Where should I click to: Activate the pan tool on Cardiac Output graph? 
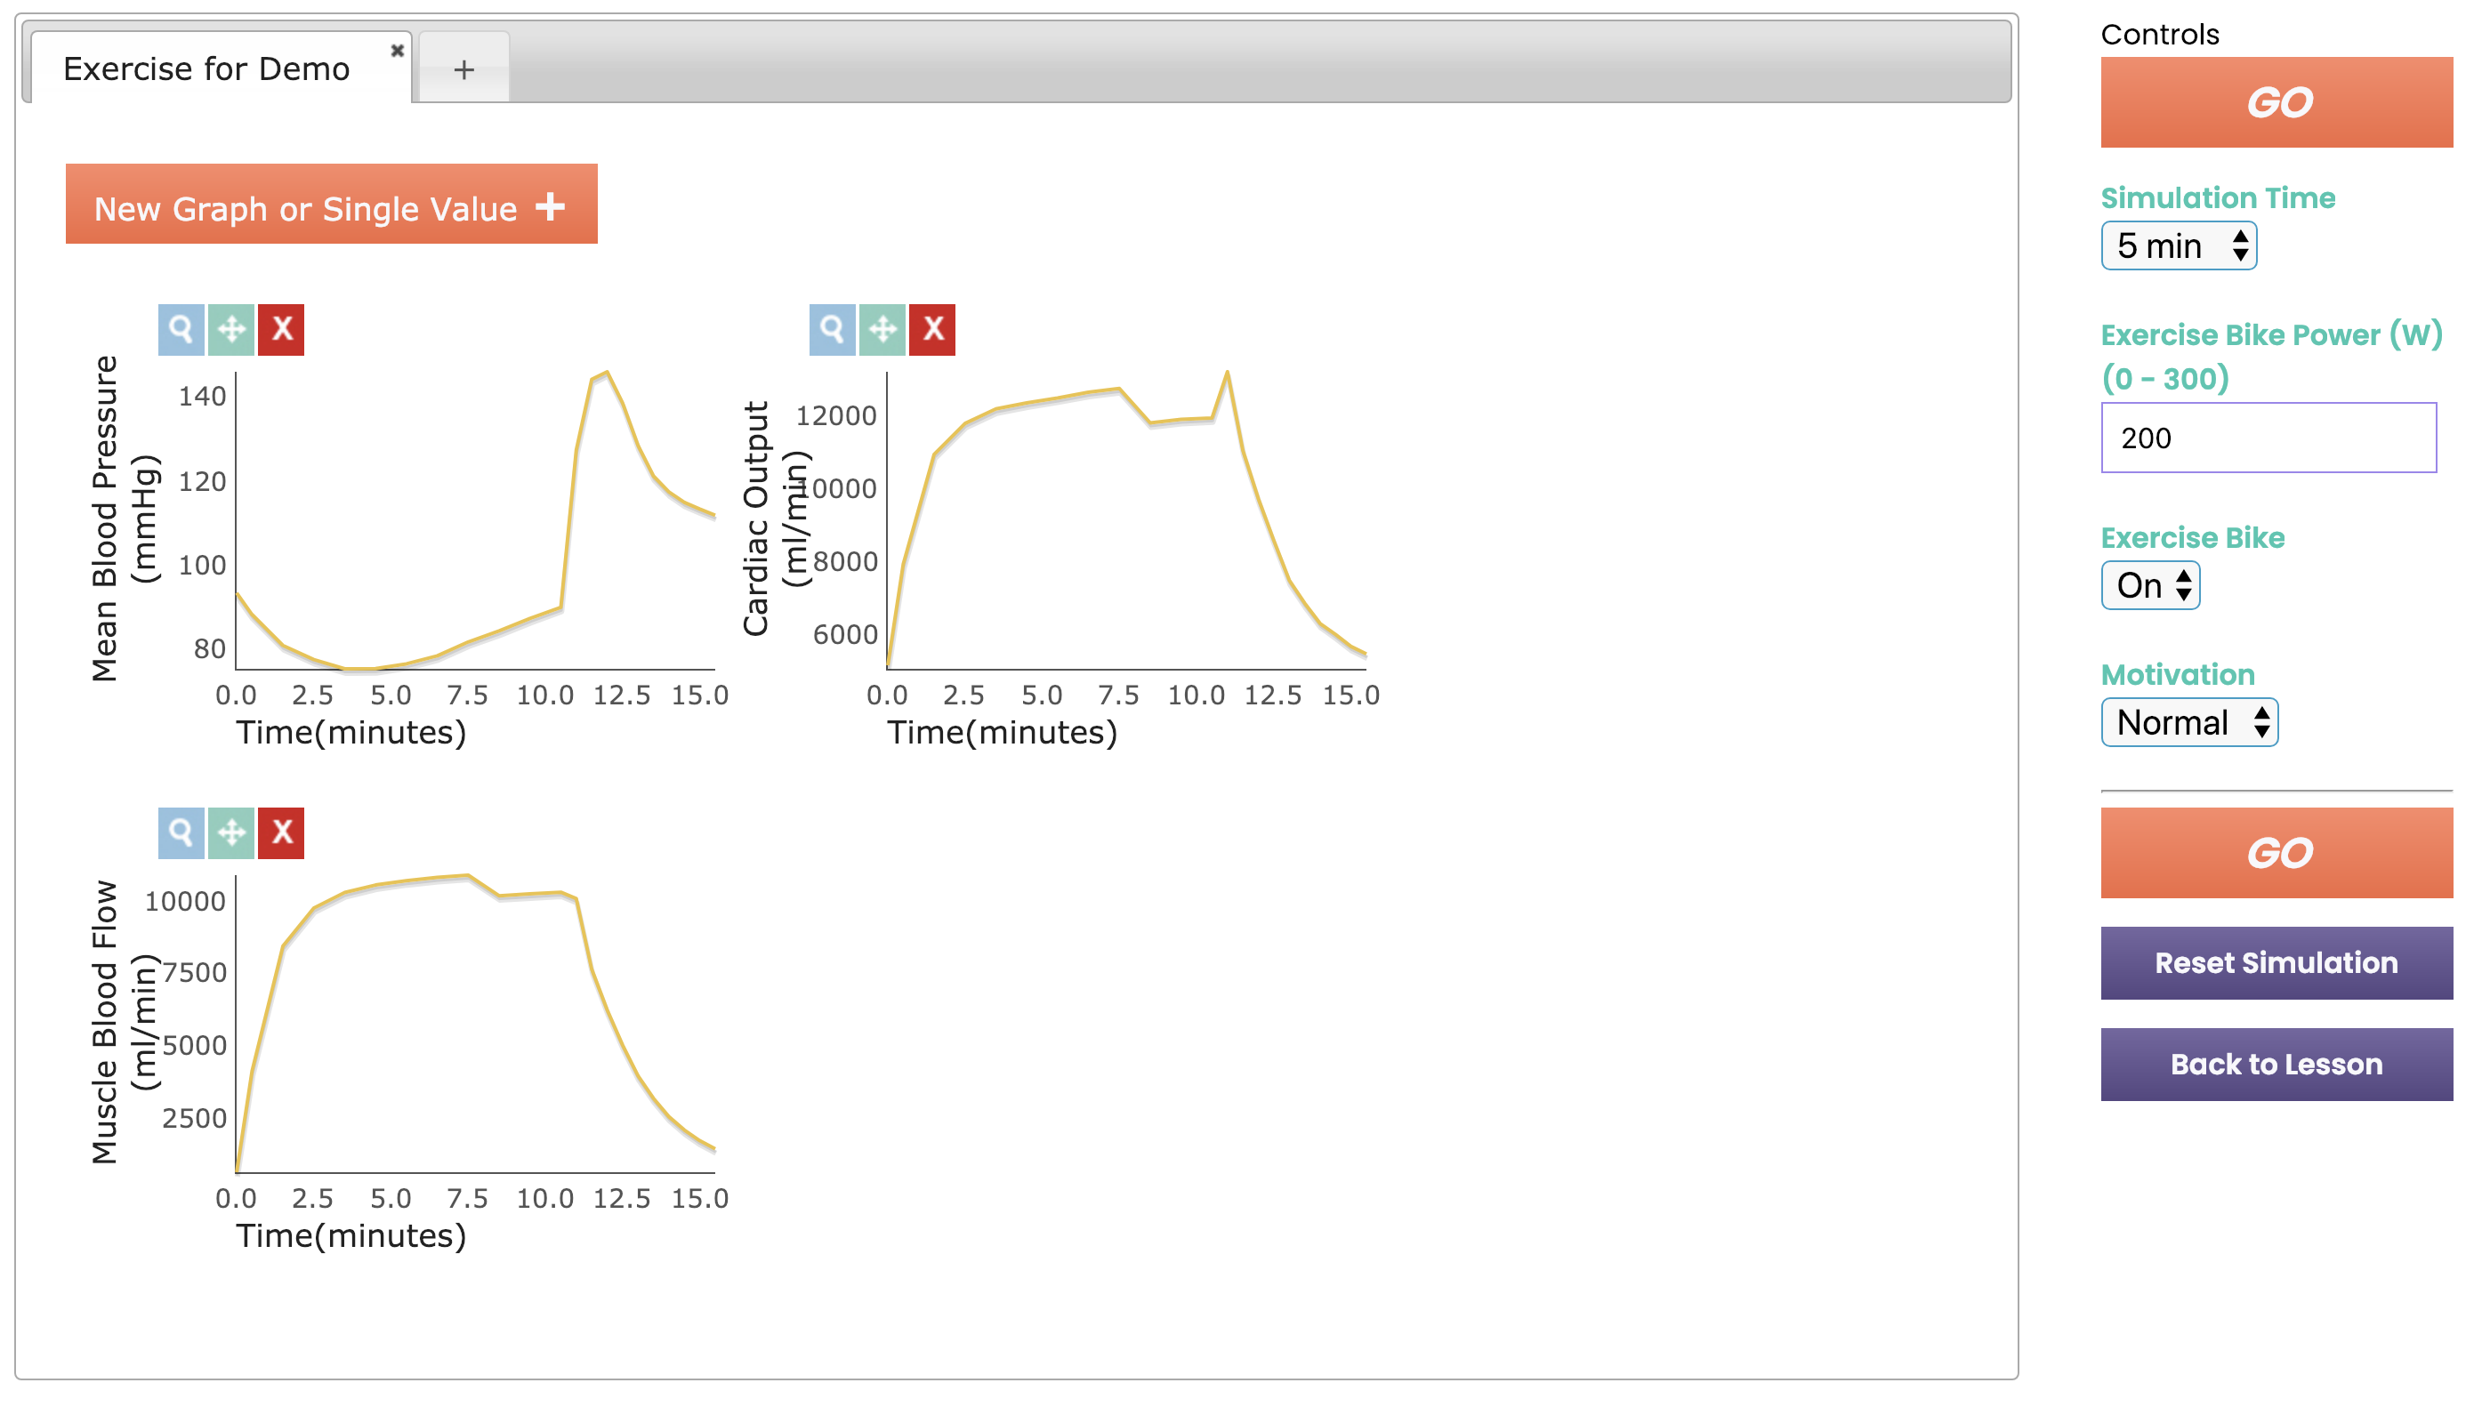(882, 330)
